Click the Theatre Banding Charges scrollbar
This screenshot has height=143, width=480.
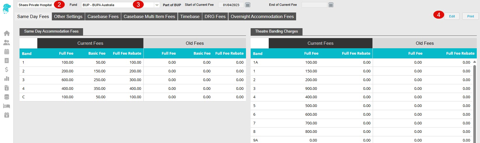point(474,102)
